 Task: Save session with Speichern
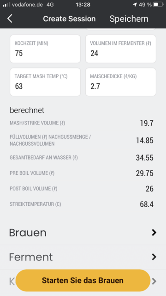click(x=129, y=18)
